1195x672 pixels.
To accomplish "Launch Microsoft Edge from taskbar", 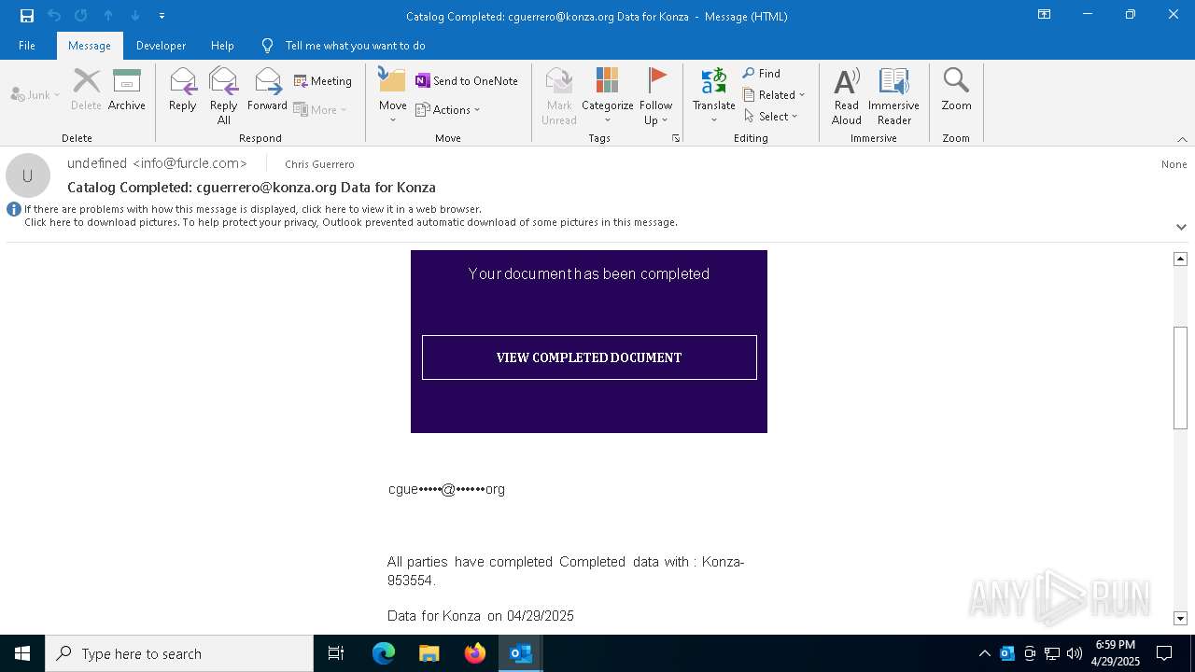I will [384, 653].
